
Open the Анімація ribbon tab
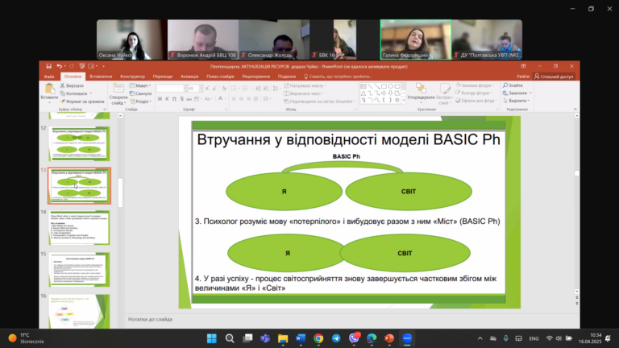click(189, 77)
